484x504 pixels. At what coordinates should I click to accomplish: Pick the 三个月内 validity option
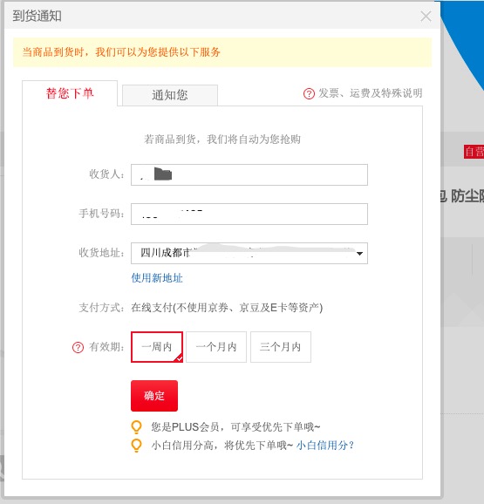point(281,347)
